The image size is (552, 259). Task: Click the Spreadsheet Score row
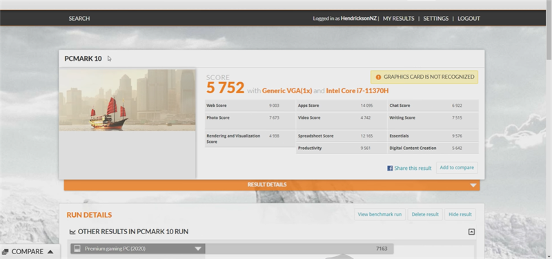tap(341, 136)
